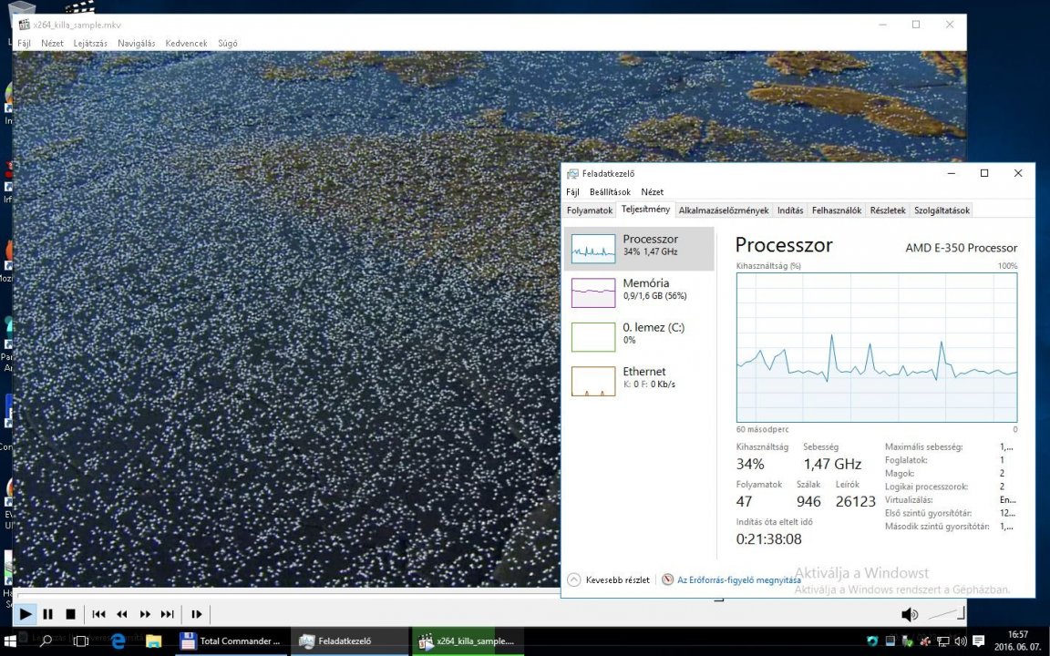1050x656 pixels.
Task: Click the AMD E-350 Processor label
Action: tap(961, 248)
